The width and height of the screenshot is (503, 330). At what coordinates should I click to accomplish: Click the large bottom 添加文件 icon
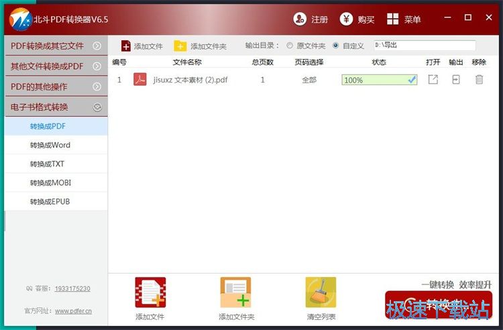pyautogui.click(x=150, y=292)
